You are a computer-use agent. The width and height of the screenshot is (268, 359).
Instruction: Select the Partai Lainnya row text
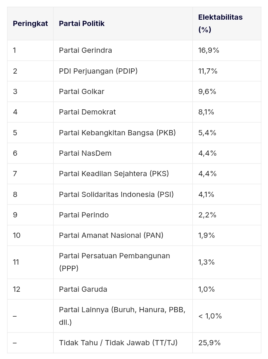[x=122, y=316]
